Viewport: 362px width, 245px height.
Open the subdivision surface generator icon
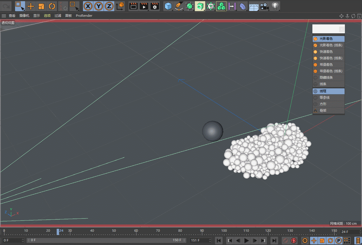click(x=190, y=6)
